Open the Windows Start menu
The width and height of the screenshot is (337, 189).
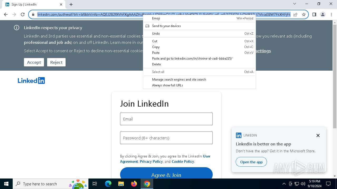[x=6, y=184]
